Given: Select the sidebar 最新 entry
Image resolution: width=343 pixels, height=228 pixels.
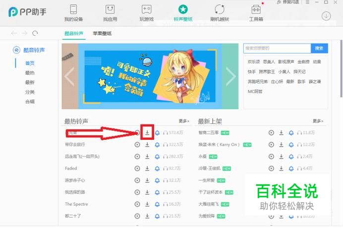Looking at the screenshot, I should pyautogui.click(x=30, y=82).
